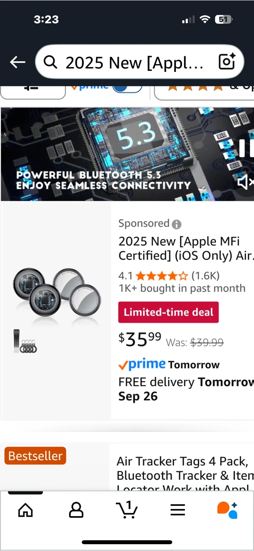This screenshot has height=551, width=254.
Task: Open the Rufus AI assistant icon
Action: pos(227,510)
